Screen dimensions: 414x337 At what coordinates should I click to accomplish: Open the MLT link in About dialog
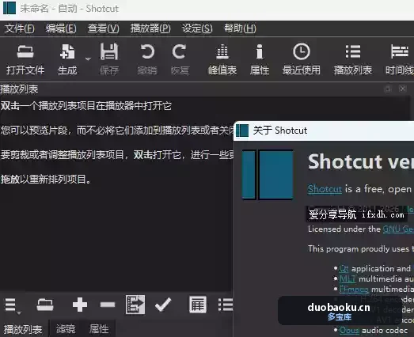[x=348, y=278]
